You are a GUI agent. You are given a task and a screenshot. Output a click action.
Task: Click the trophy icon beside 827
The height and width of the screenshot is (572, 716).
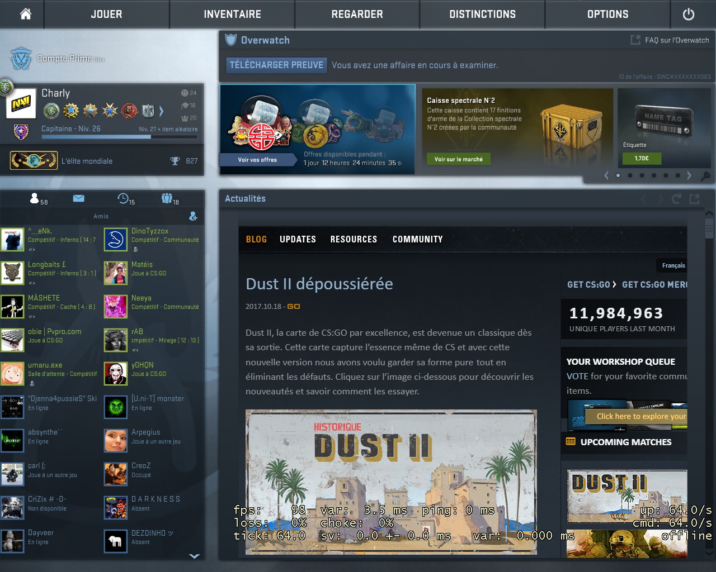(175, 161)
